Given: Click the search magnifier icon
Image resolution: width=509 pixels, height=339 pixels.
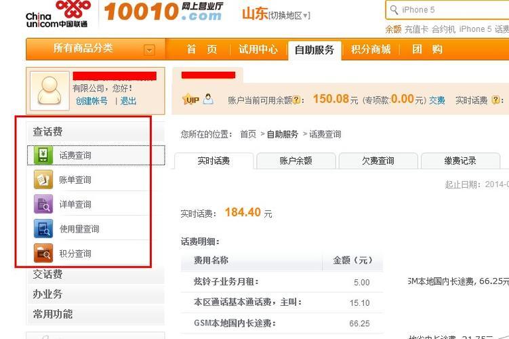Looking at the screenshot, I should point(394,9).
